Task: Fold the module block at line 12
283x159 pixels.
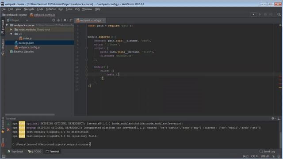Action: [x=87, y=67]
